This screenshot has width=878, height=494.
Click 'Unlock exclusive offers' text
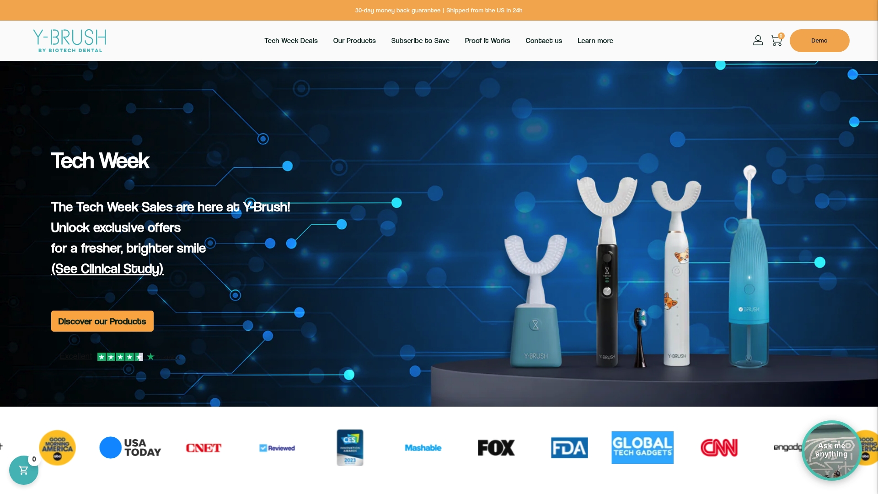(116, 228)
